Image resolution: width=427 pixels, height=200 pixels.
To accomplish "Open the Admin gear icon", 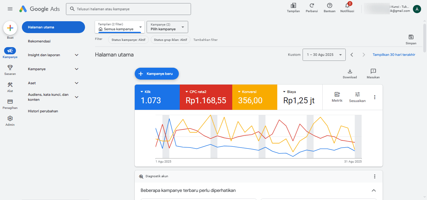I will pyautogui.click(x=10, y=119).
